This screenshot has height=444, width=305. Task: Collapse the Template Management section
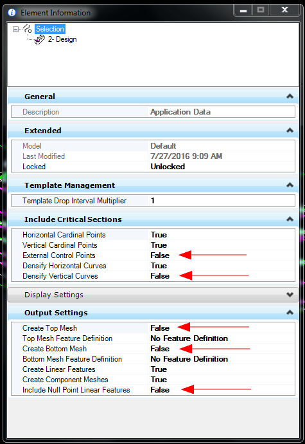(x=290, y=185)
